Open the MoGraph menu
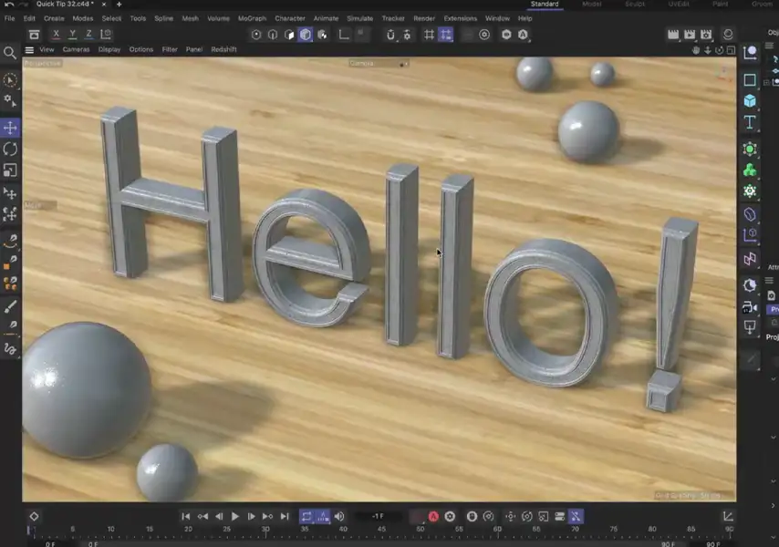This screenshot has height=547, width=779. point(254,17)
